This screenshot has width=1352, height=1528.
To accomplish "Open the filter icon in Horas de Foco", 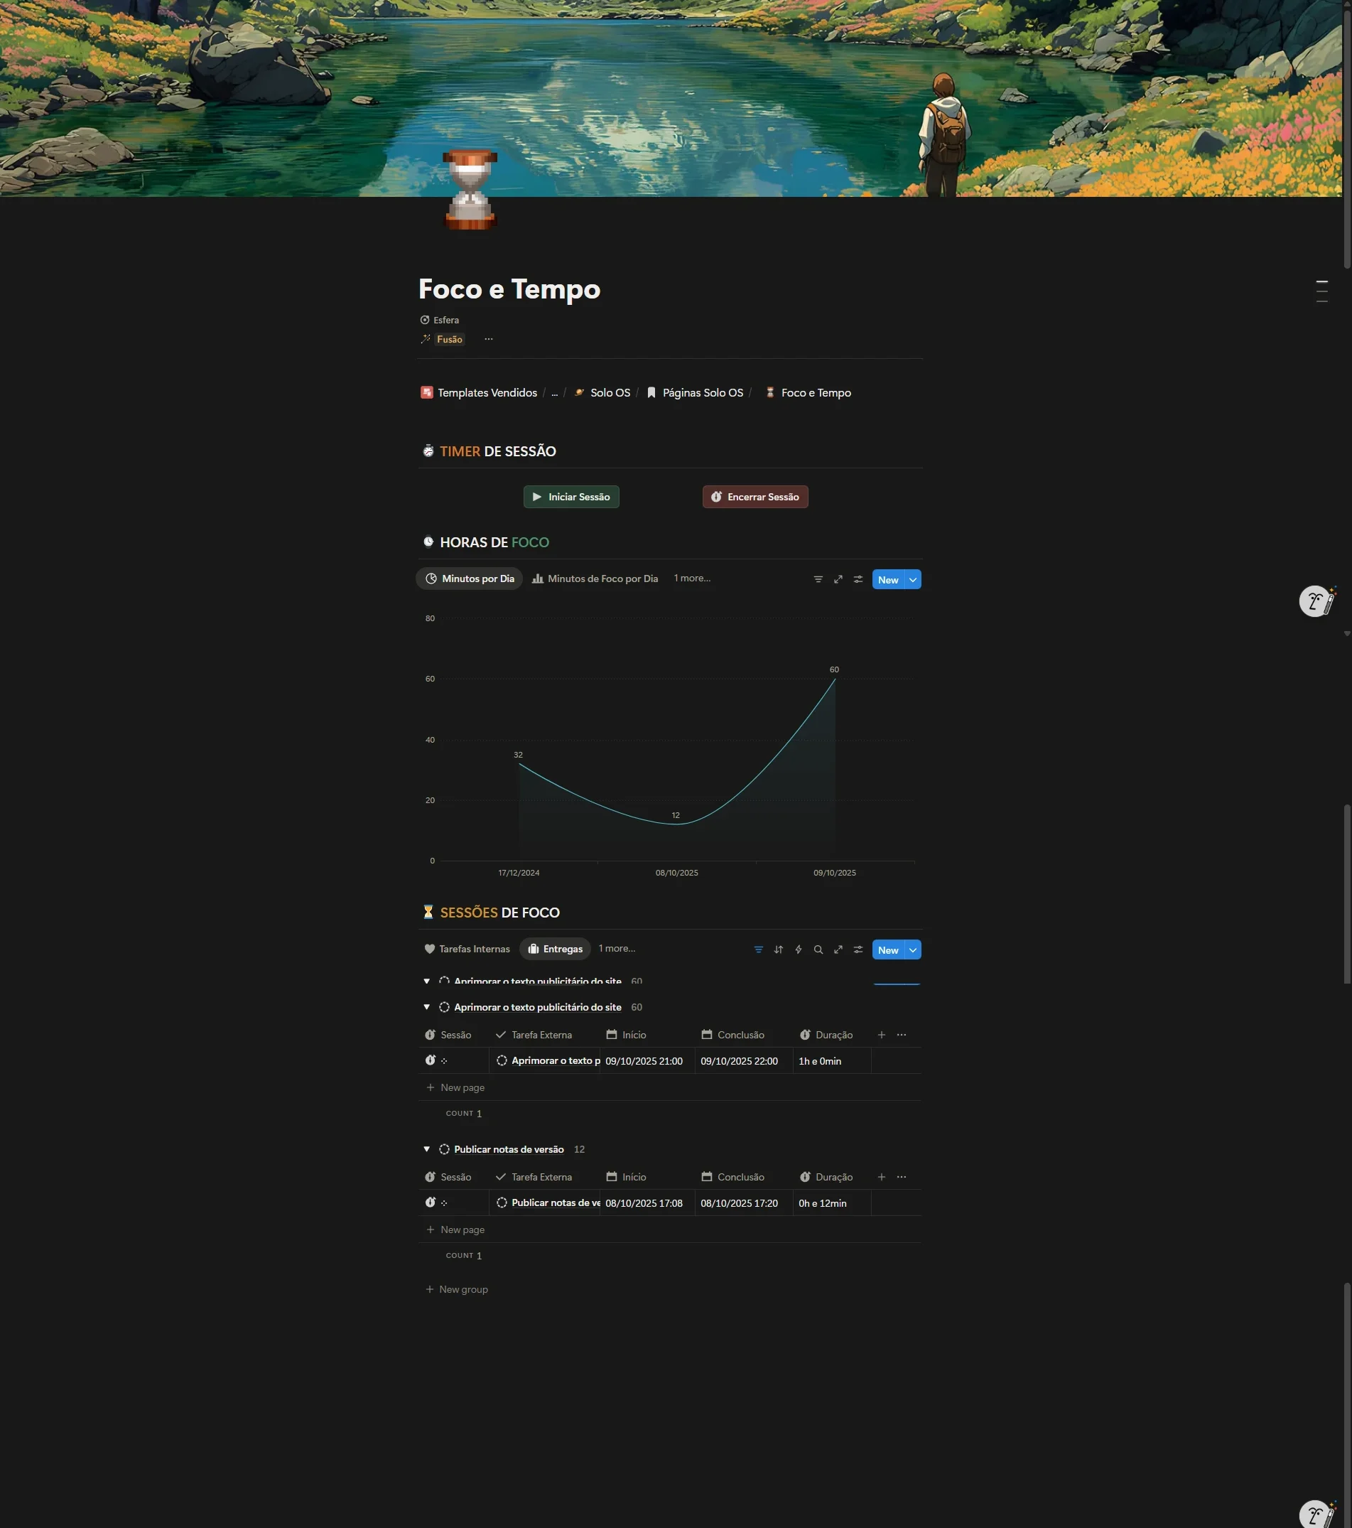I will pos(818,579).
